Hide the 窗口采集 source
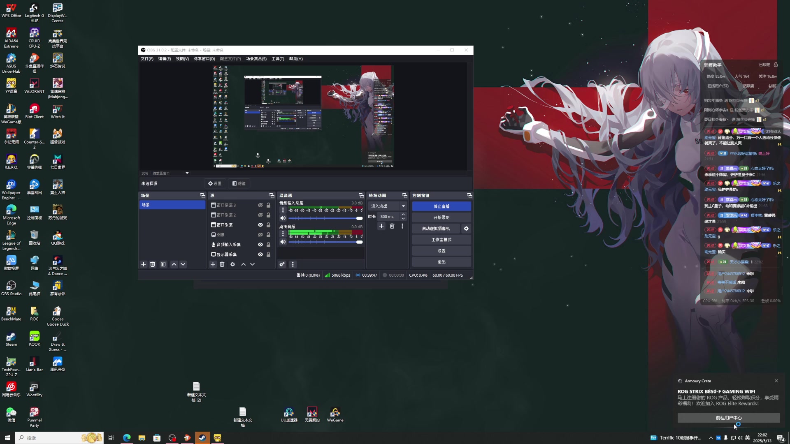 pos(260,225)
